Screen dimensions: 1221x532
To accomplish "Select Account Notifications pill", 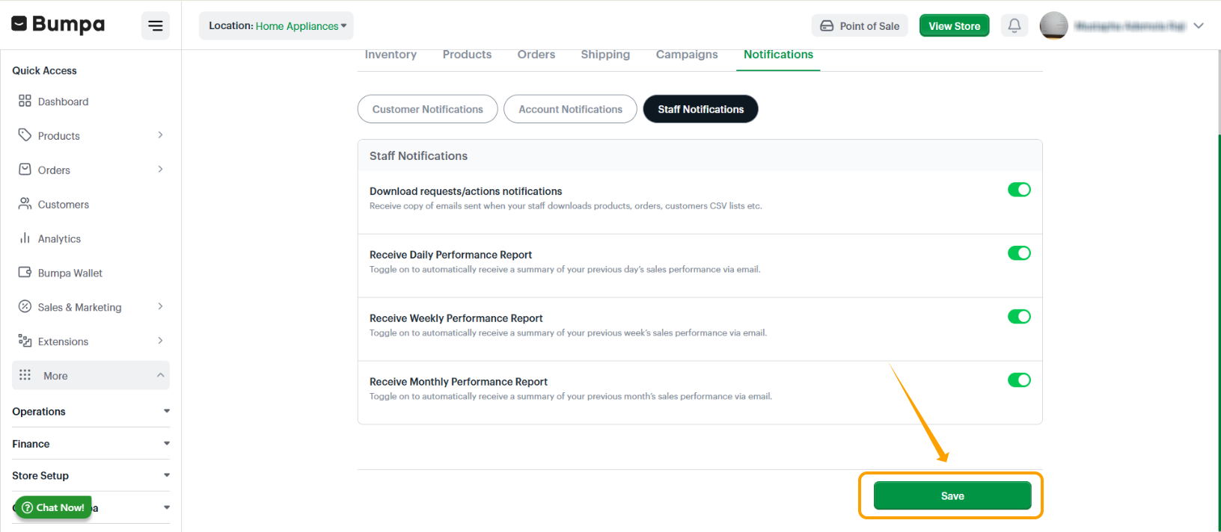I will pos(570,109).
